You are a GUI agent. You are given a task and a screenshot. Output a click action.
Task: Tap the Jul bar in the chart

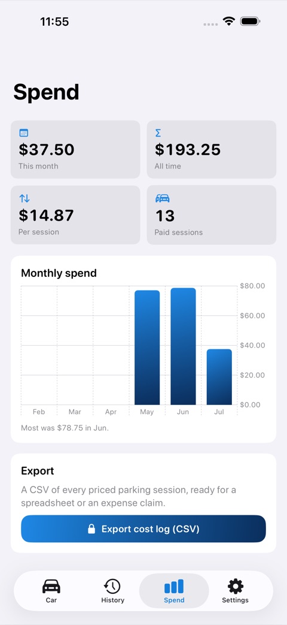click(x=219, y=377)
